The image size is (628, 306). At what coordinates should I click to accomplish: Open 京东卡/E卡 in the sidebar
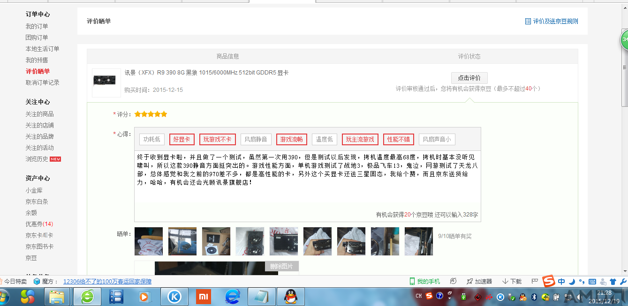[x=39, y=235]
